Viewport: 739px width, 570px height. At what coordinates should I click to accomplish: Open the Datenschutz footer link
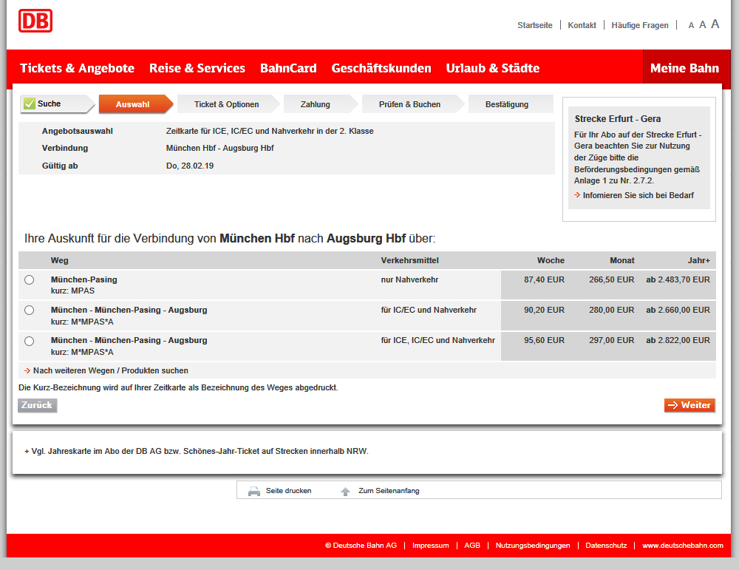coord(606,546)
